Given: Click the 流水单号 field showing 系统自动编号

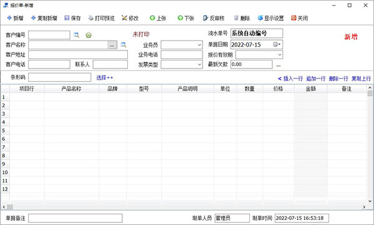Looking at the screenshot, I should [257, 34].
